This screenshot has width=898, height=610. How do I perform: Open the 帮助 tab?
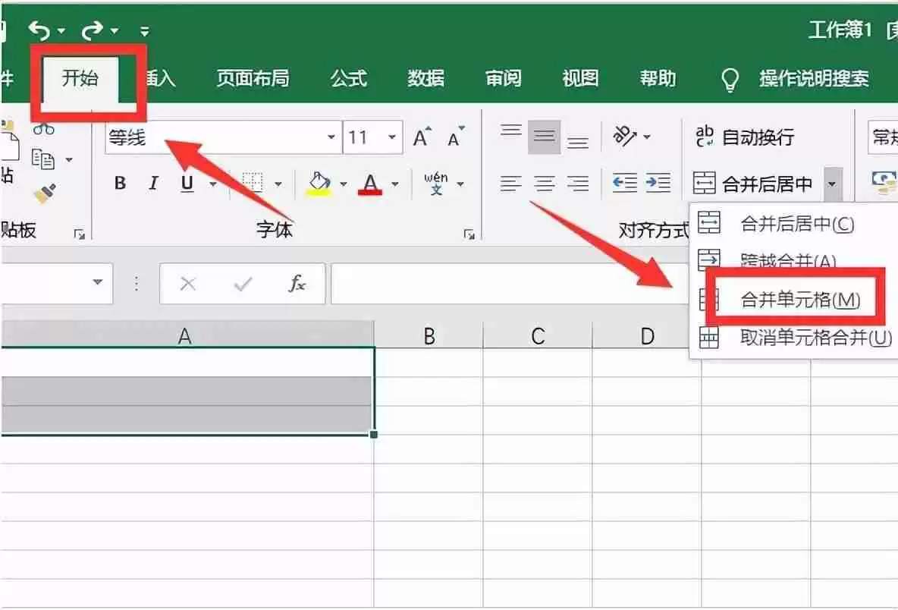tap(658, 78)
